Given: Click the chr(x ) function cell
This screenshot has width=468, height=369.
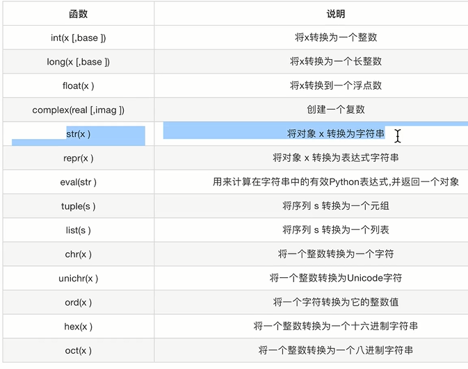Looking at the screenshot, I should point(78,254).
